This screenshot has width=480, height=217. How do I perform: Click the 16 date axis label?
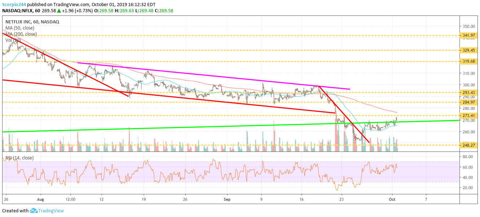click(302, 199)
